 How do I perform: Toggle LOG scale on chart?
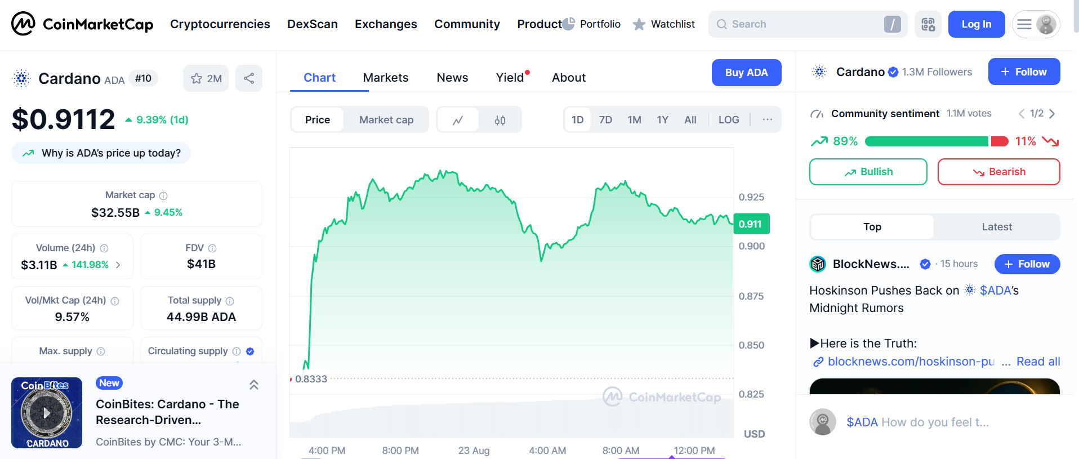coord(729,119)
